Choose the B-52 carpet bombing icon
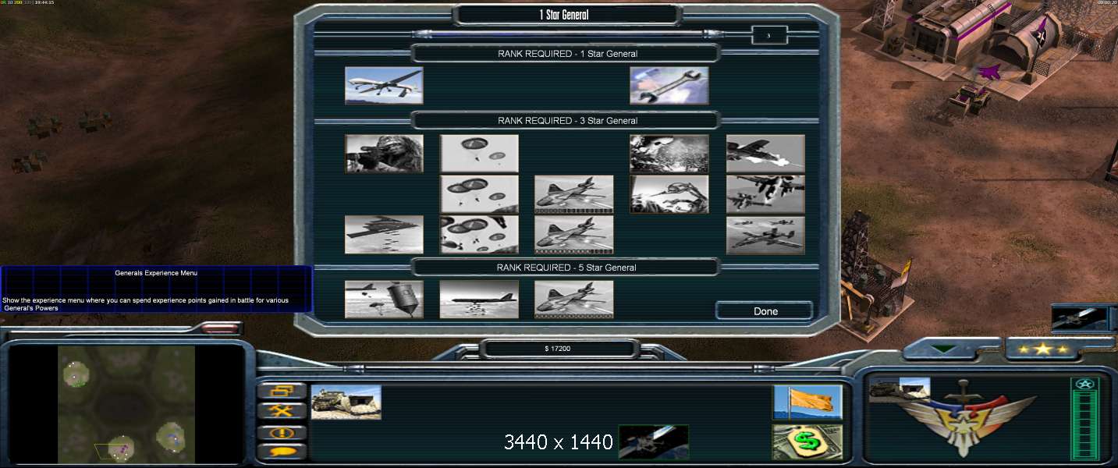 point(479,300)
